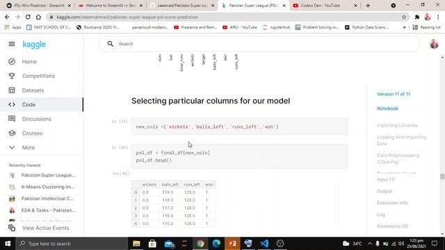The width and height of the screenshot is (445, 250).
Task: Go back in browser history
Action: 7,17
